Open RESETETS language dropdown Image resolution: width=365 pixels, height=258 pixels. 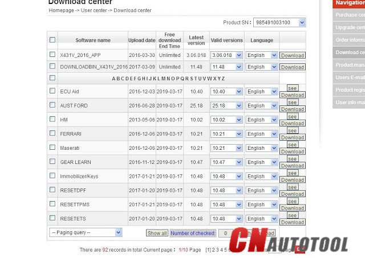click(x=261, y=219)
